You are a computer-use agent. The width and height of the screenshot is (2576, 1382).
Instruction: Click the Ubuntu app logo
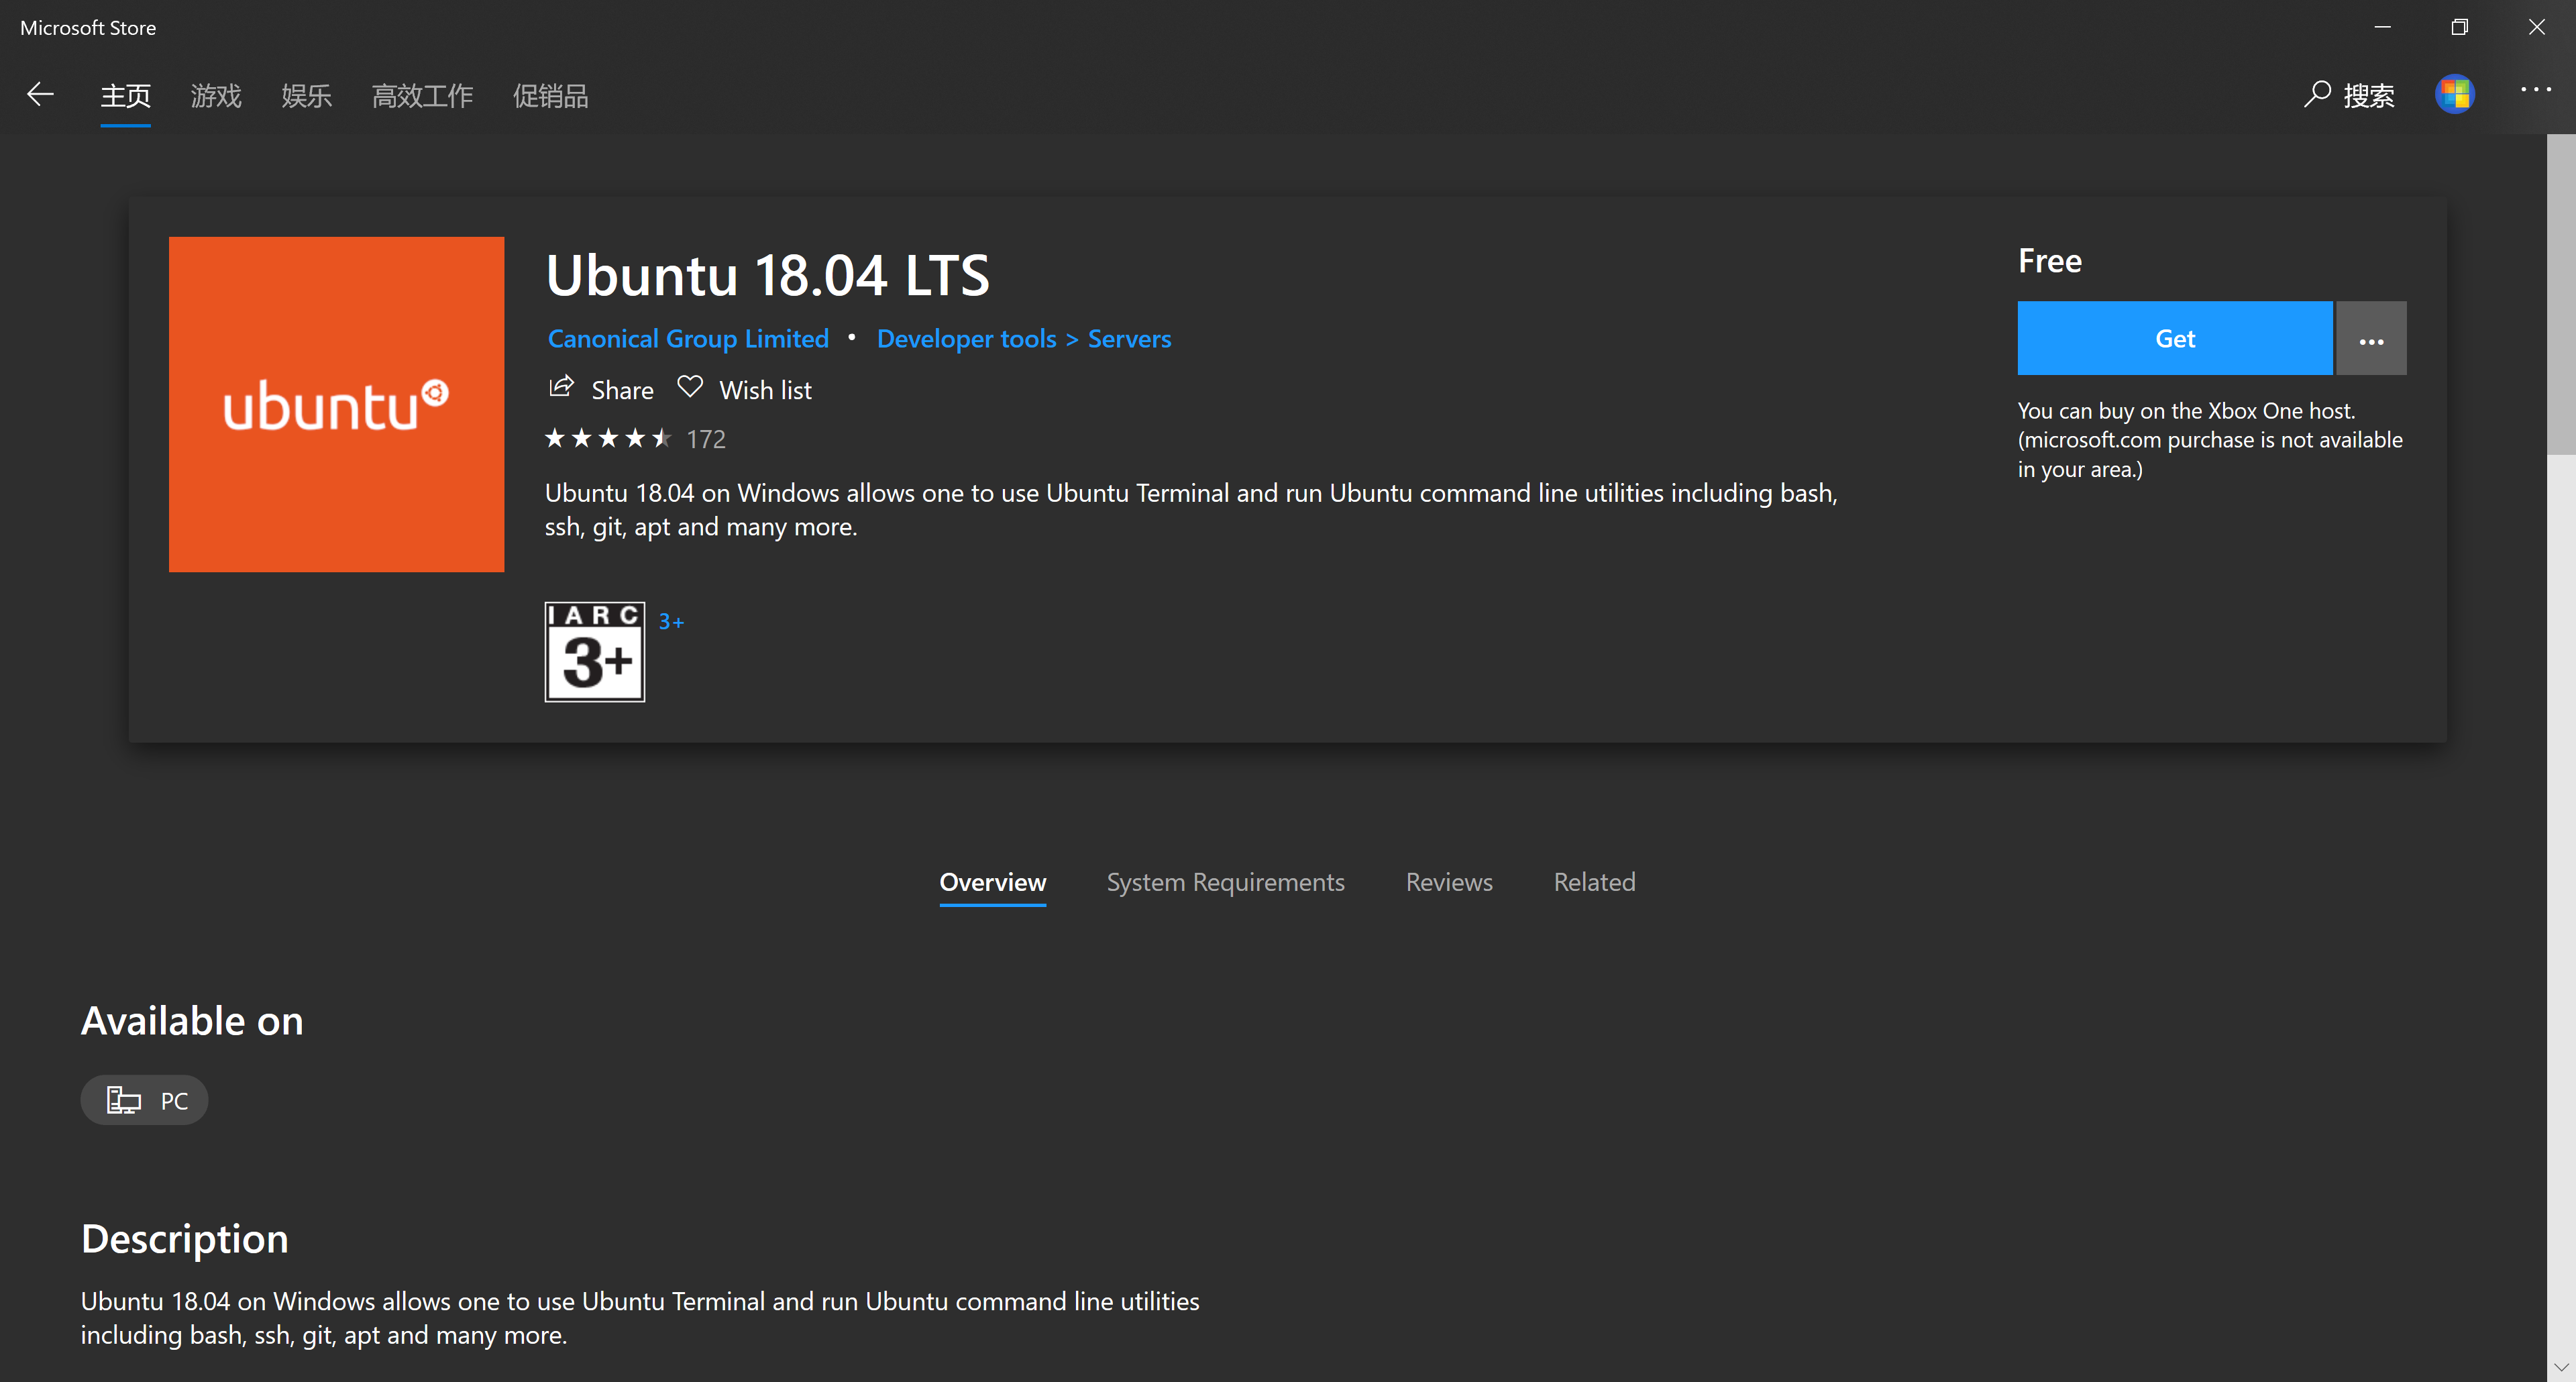(x=336, y=404)
